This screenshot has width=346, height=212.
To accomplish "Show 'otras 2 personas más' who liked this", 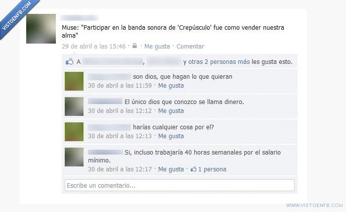I will coord(219,62).
